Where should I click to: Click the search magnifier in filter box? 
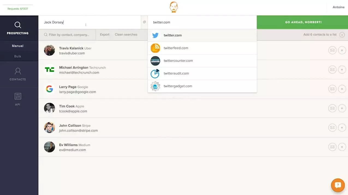[46, 35]
